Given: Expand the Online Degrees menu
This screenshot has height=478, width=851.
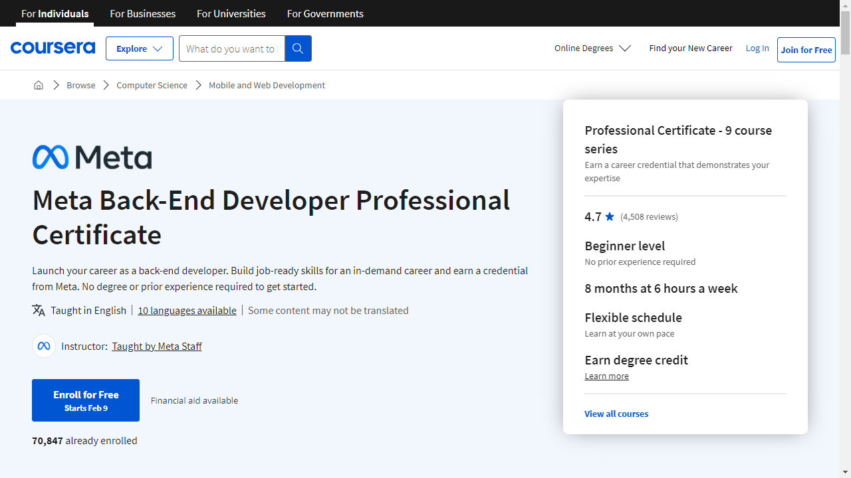Looking at the screenshot, I should pos(592,48).
